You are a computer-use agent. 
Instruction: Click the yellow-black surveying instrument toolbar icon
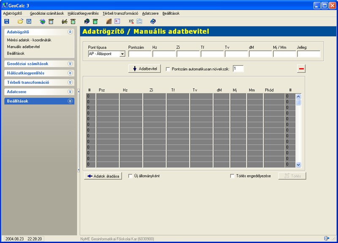65,21
